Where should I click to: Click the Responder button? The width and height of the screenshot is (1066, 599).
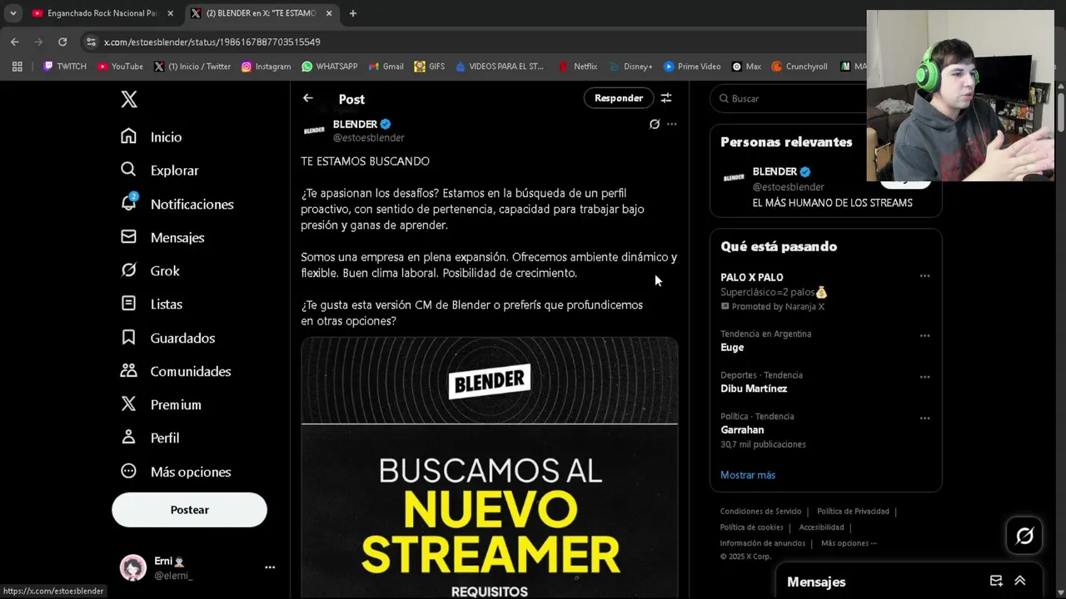click(619, 98)
